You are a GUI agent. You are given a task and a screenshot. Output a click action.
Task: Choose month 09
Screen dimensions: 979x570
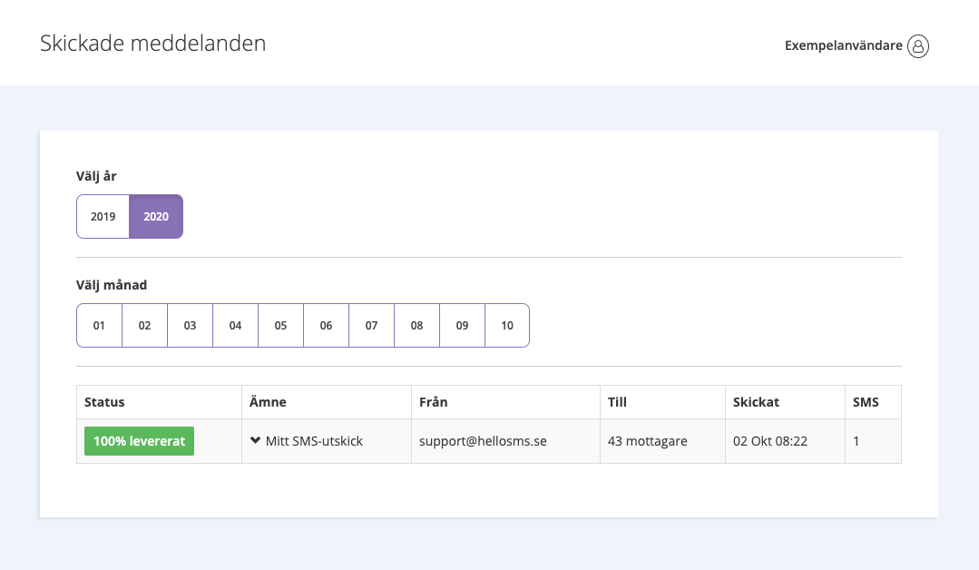462,325
